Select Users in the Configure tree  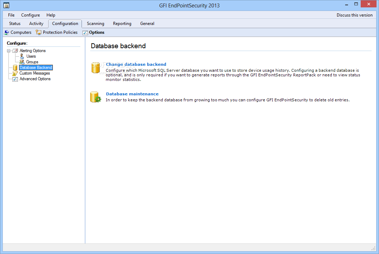point(31,56)
